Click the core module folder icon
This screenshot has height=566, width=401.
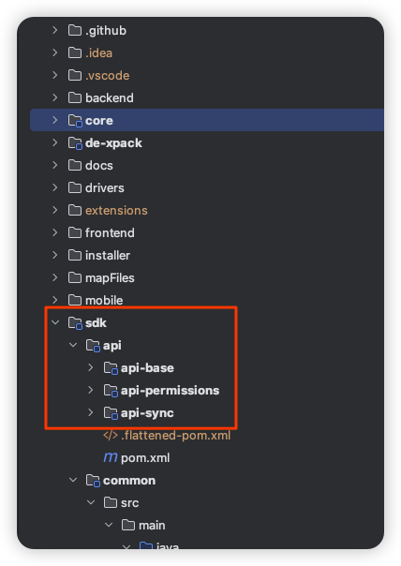tap(75, 121)
